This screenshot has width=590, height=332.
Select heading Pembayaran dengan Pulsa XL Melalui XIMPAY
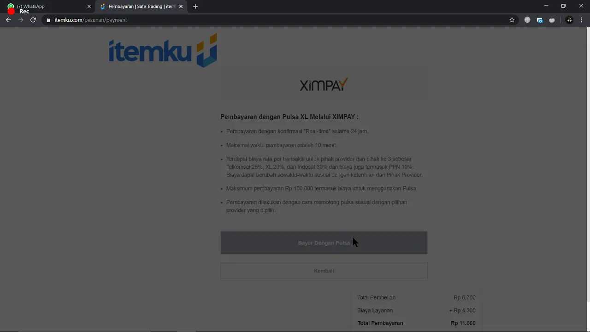(289, 117)
